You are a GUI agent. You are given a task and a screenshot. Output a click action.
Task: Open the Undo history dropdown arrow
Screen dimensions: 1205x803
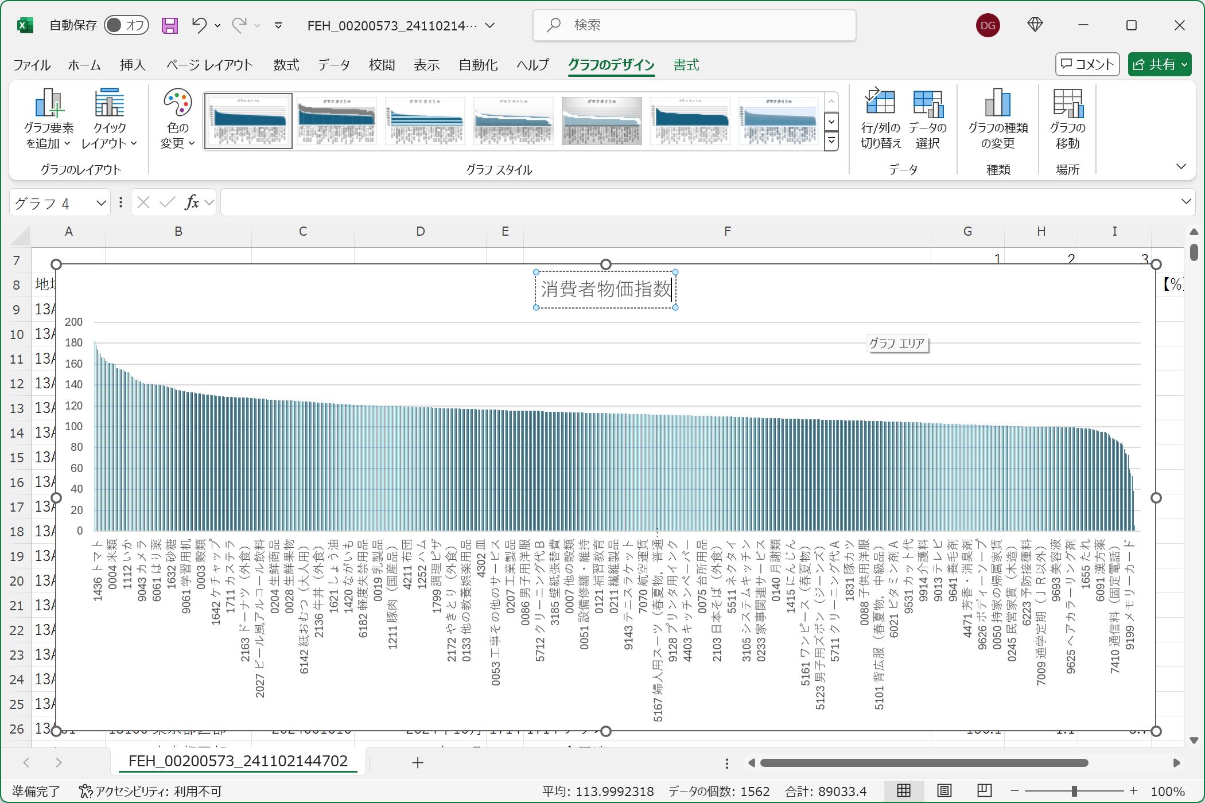click(217, 25)
